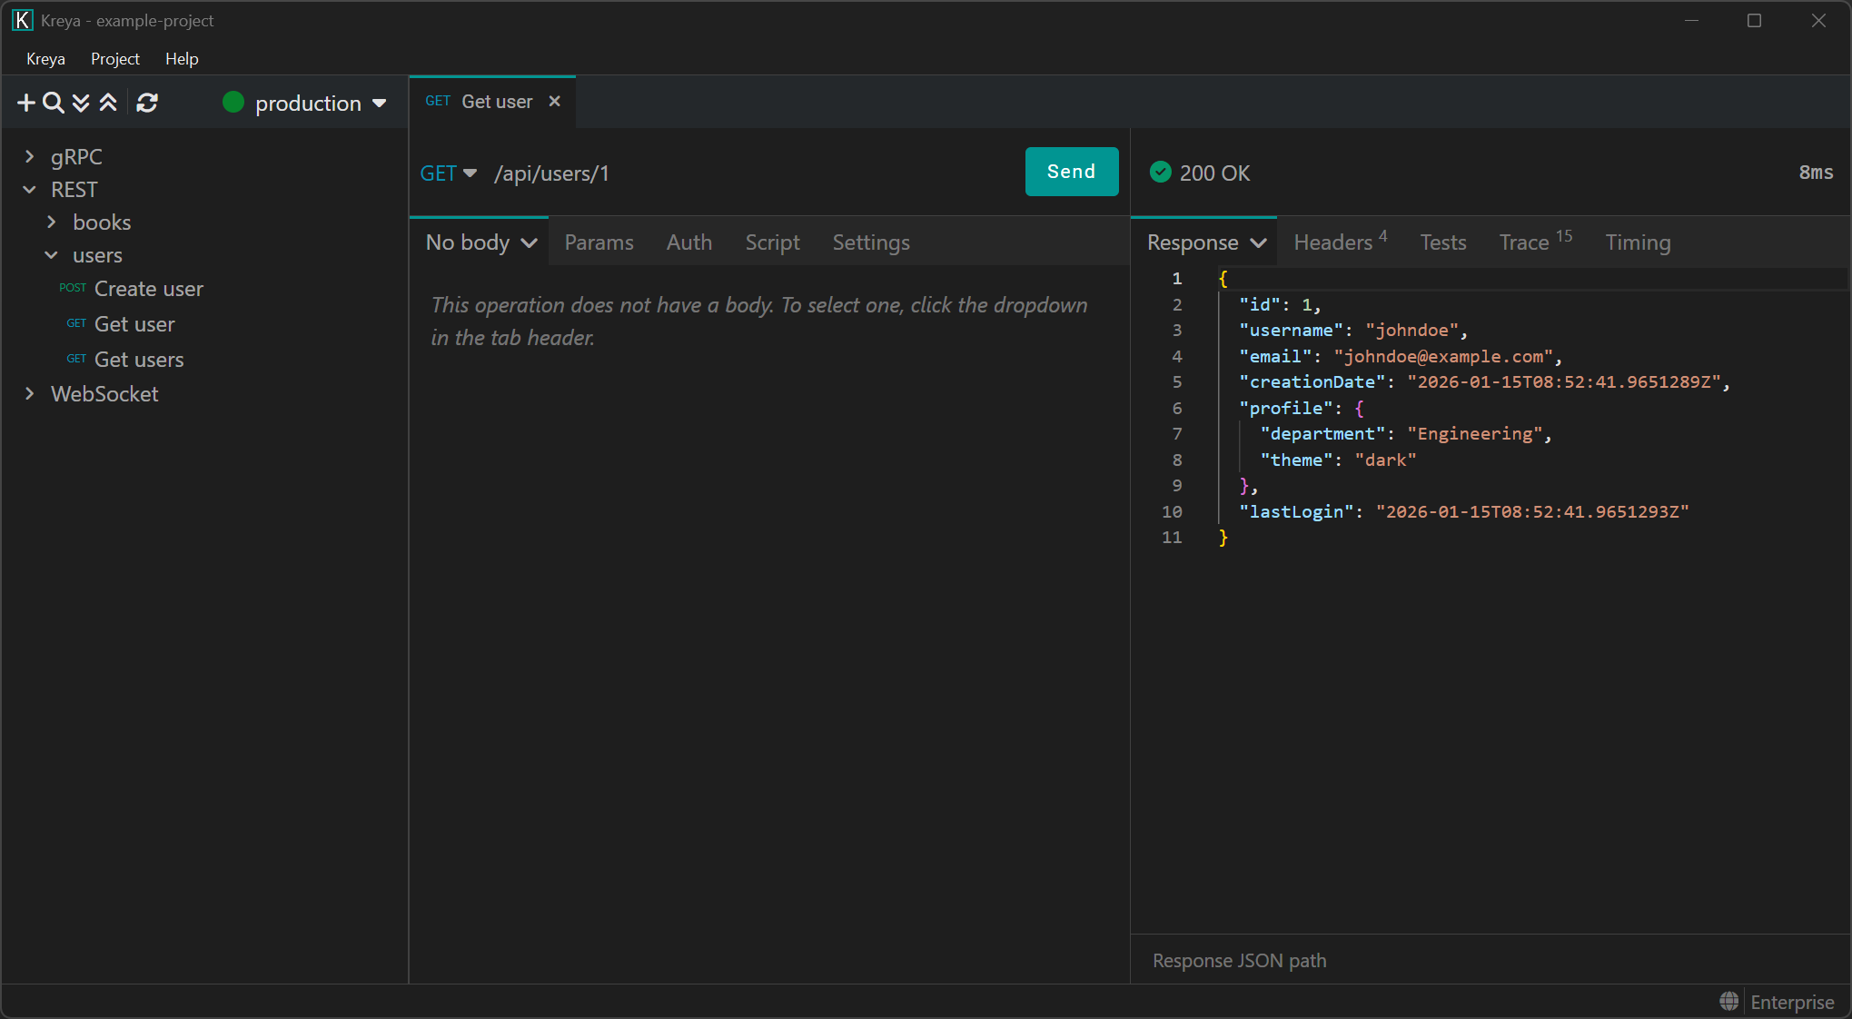1852x1019 pixels.
Task: Collapse all tree items with double-up chevron
Action: (108, 104)
